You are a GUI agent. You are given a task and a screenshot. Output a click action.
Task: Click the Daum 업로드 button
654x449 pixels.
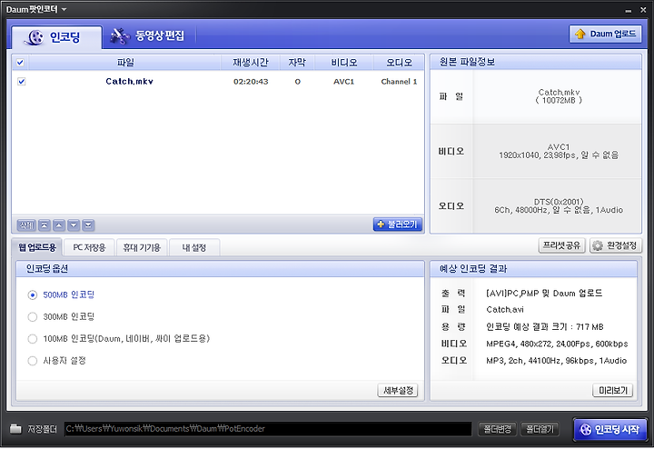pyautogui.click(x=605, y=34)
